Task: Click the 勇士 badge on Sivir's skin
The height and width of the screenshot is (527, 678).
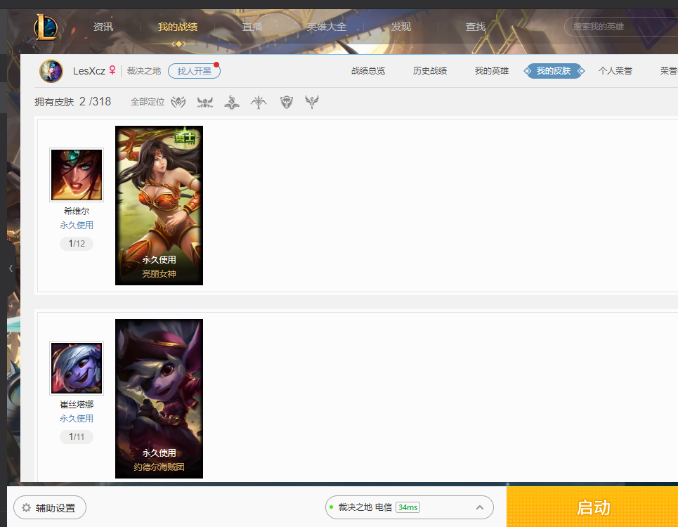Action: (185, 137)
